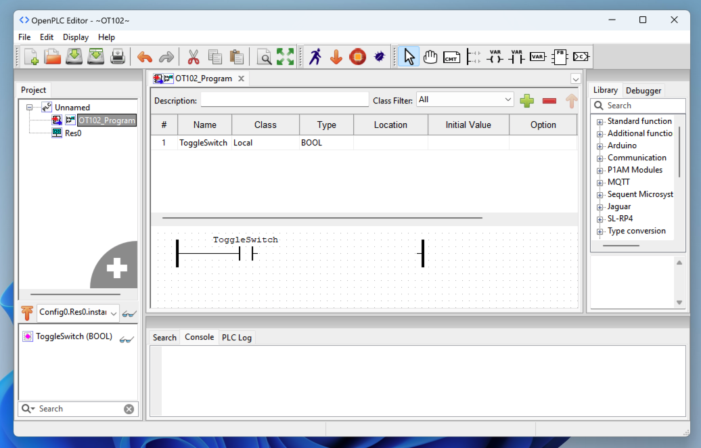Remove variable with red minus button
The image size is (701, 448).
tap(549, 101)
